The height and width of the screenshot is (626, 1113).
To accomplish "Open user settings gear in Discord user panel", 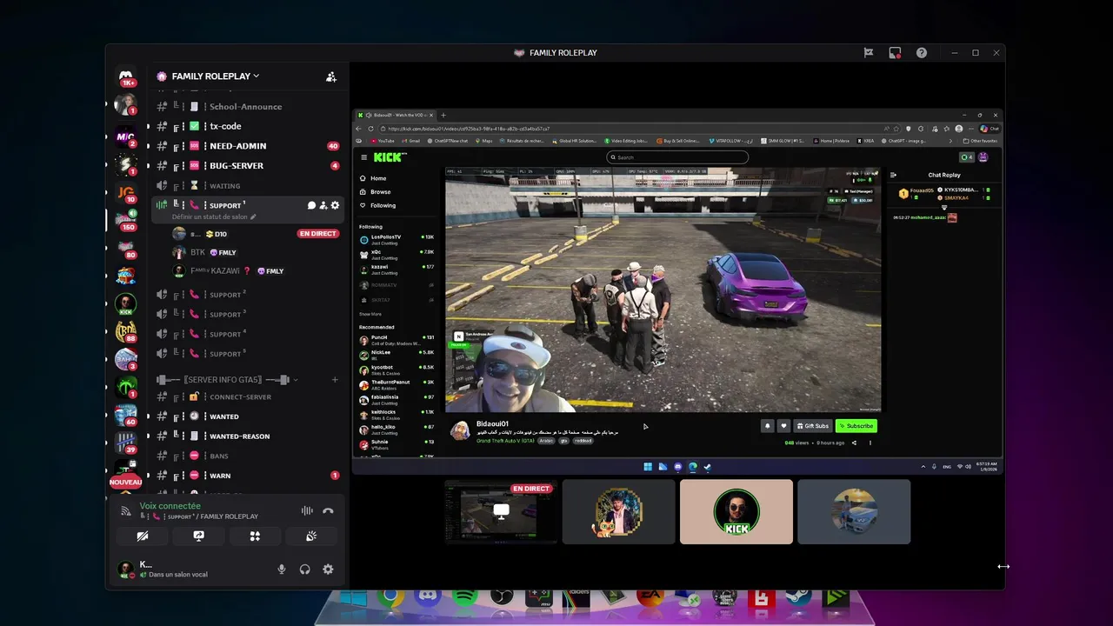I will click(328, 569).
